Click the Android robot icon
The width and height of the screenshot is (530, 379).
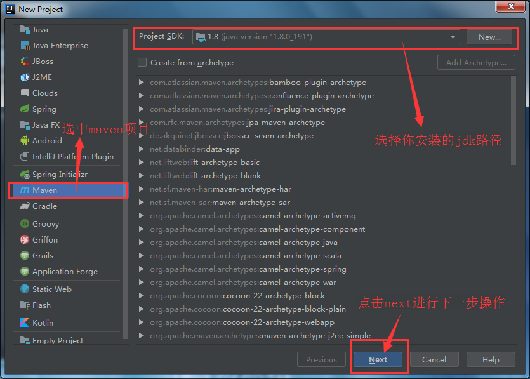[x=25, y=141]
